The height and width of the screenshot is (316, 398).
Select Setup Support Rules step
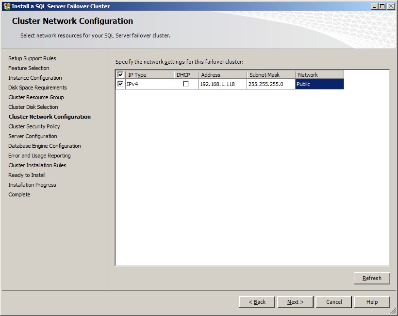click(x=32, y=58)
